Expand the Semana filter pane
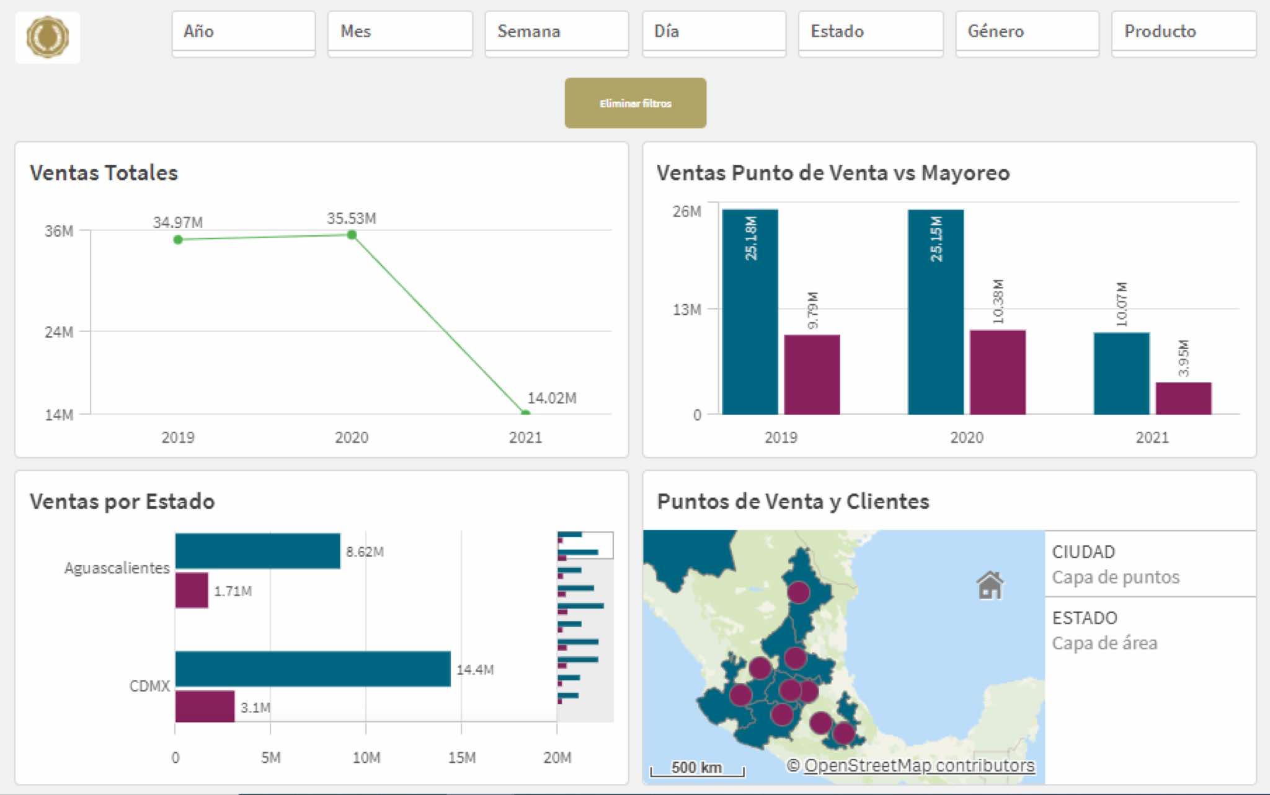 pos(556,32)
